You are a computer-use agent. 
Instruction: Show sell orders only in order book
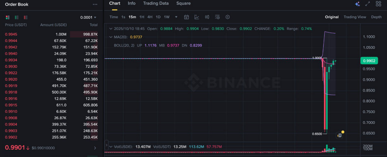click(26, 17)
